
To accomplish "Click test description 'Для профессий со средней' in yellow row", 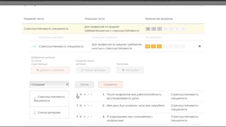I will click(112, 29).
